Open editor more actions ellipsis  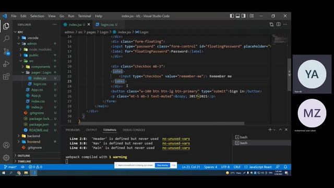[x=285, y=25]
